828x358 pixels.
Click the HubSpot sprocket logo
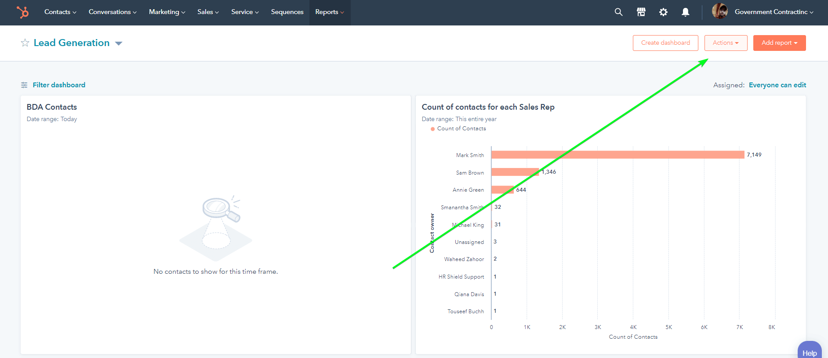point(22,12)
